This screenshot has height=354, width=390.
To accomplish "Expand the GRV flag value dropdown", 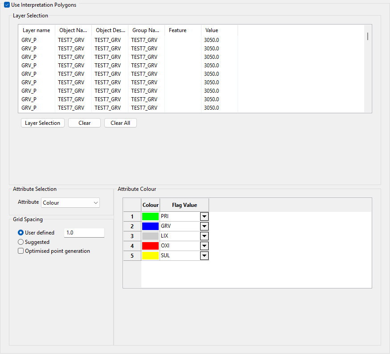I will (x=204, y=226).
